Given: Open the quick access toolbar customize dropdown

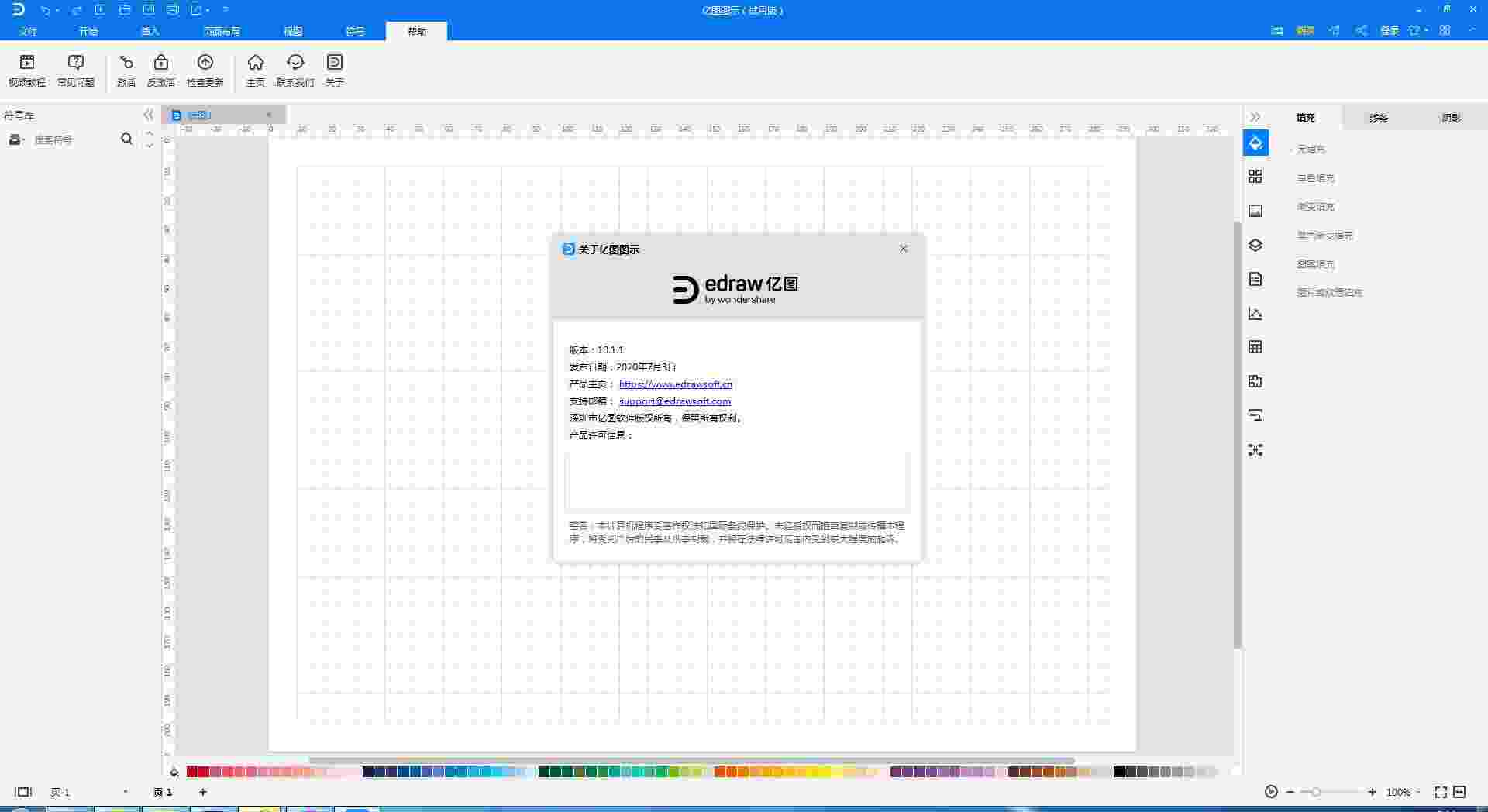Looking at the screenshot, I should [x=226, y=10].
